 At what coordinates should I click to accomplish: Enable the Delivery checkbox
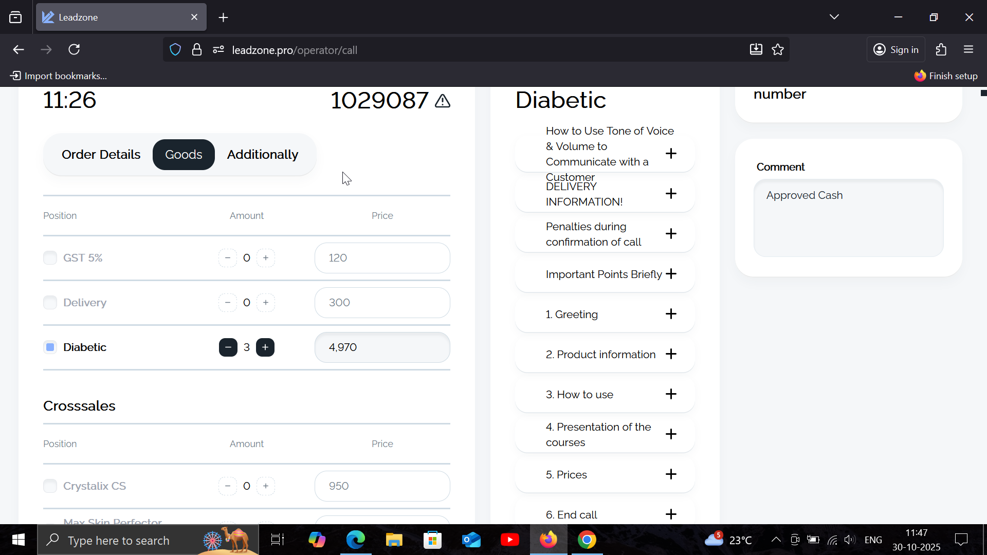click(x=50, y=303)
